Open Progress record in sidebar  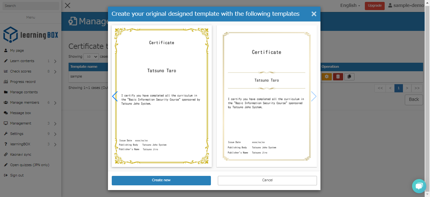[23, 82]
